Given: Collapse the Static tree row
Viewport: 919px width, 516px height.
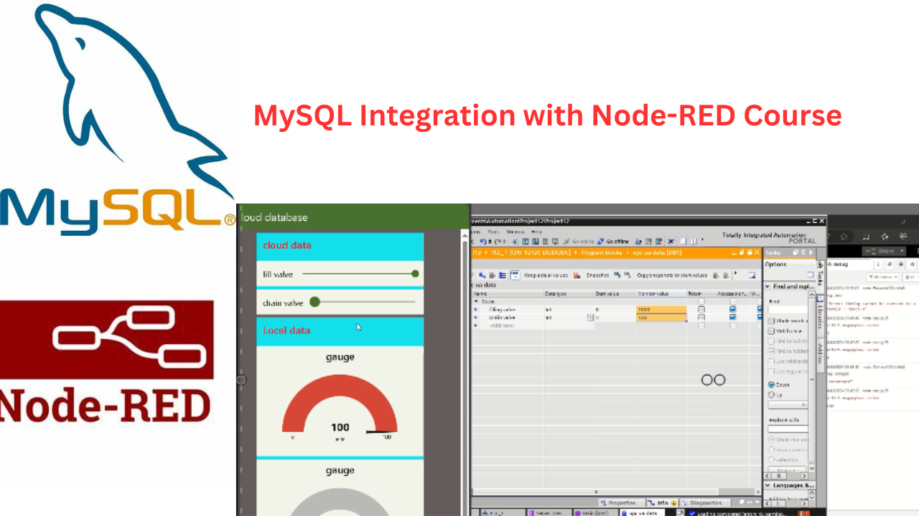Looking at the screenshot, I should (475, 302).
